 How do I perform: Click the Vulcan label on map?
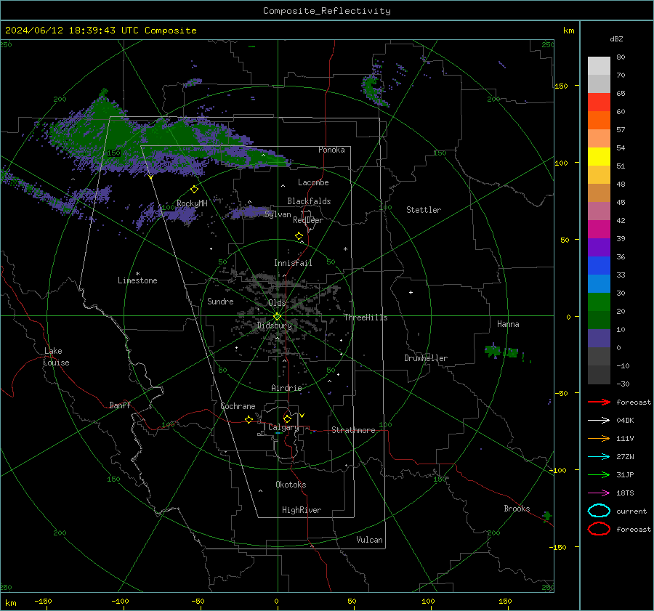(x=369, y=540)
